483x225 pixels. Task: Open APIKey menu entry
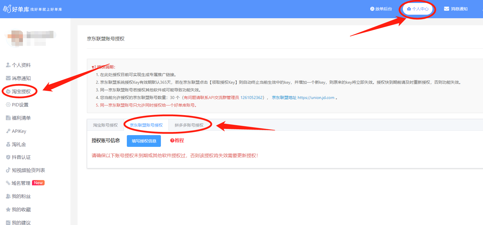(x=19, y=131)
